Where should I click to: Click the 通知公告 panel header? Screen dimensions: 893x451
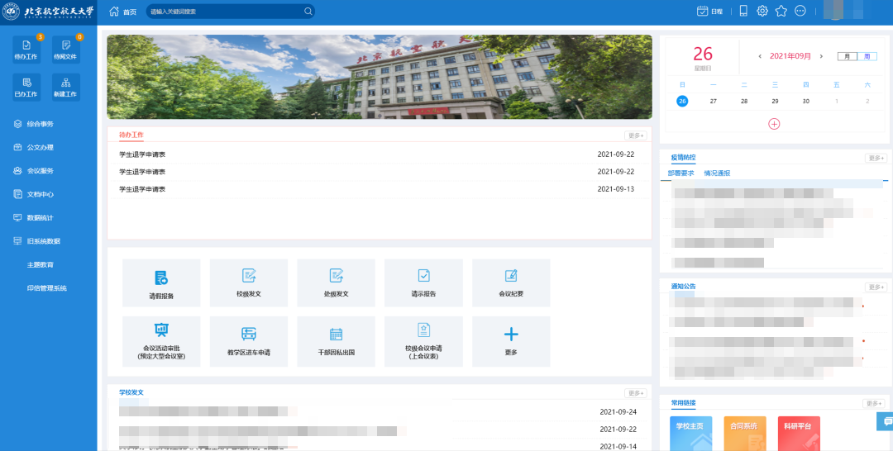684,287
